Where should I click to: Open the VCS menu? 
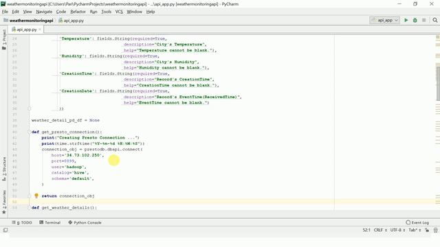click(x=119, y=12)
